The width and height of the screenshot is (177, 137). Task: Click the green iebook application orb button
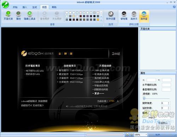[x=5, y=5]
